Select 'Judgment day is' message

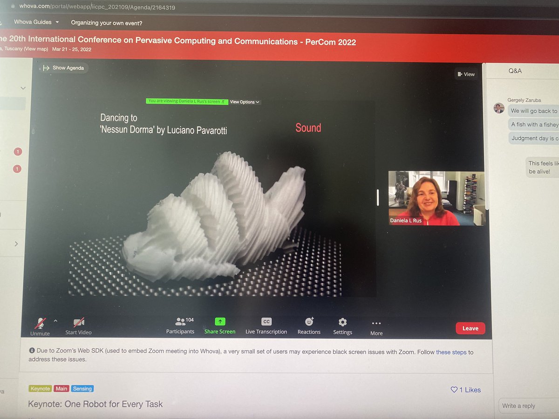coord(534,138)
